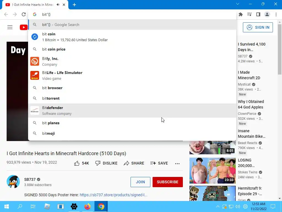
Task: Click the page vertical scrollbar thumb
Action: pyautogui.click(x=280, y=49)
